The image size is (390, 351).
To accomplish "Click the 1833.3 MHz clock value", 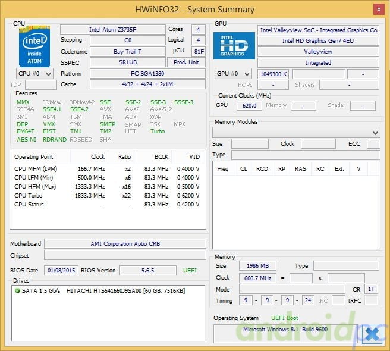I will 90,195.
